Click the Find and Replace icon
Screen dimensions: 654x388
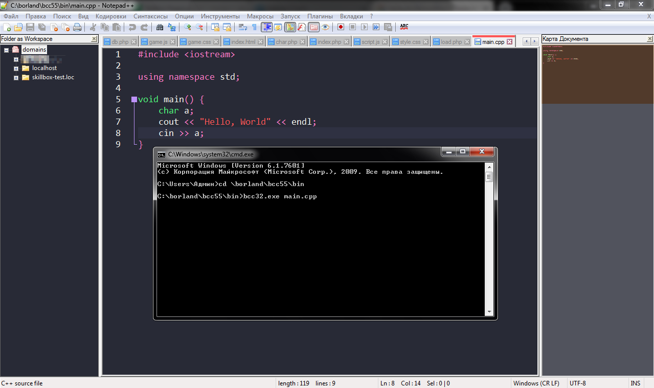pyautogui.click(x=172, y=27)
